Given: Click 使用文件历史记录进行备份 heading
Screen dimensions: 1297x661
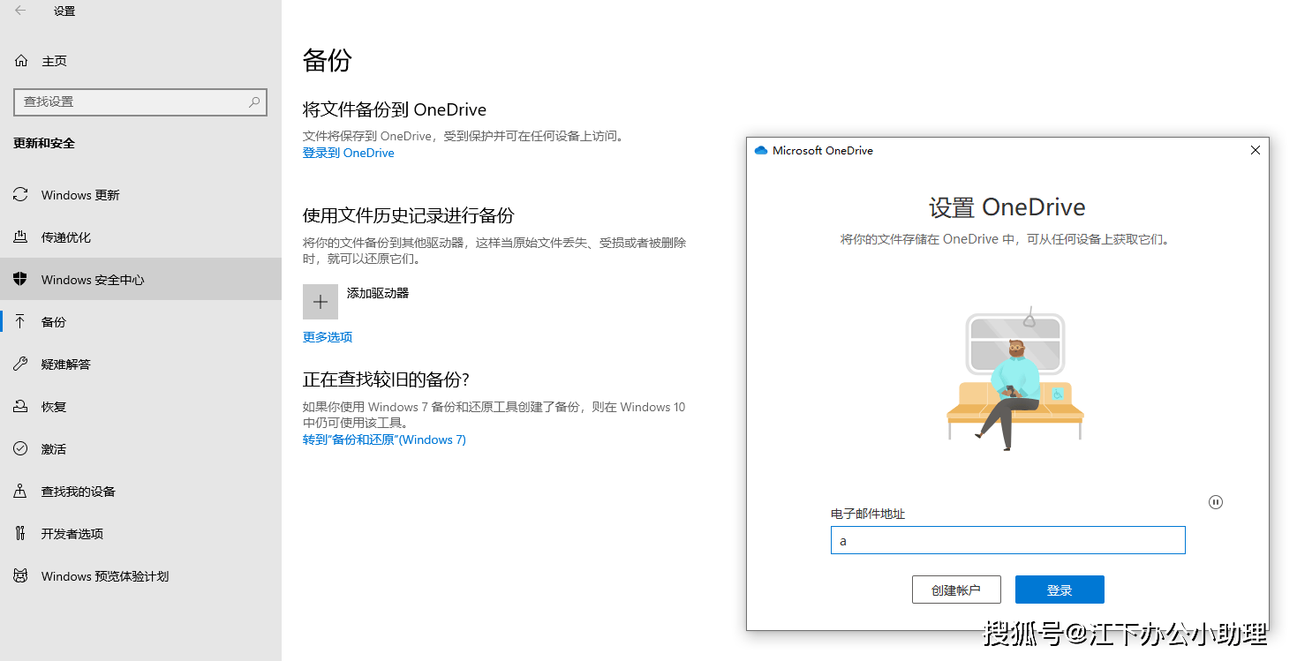Looking at the screenshot, I should pos(409,215).
